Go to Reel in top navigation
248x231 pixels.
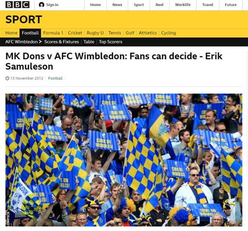160,5
